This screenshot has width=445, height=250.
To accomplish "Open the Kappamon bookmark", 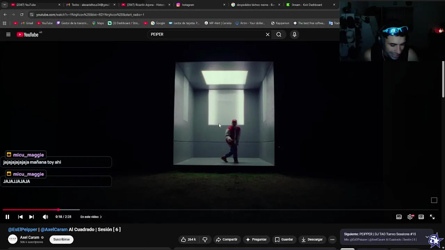I will click(x=280, y=23).
